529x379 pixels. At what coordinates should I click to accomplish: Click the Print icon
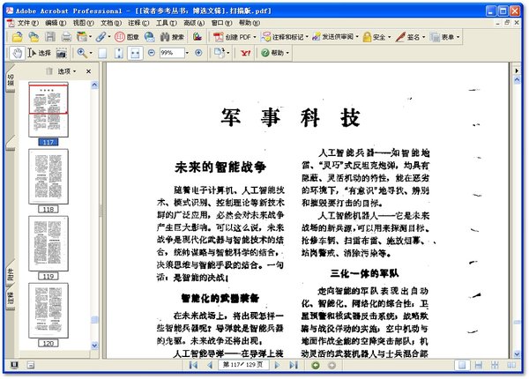[66, 37]
